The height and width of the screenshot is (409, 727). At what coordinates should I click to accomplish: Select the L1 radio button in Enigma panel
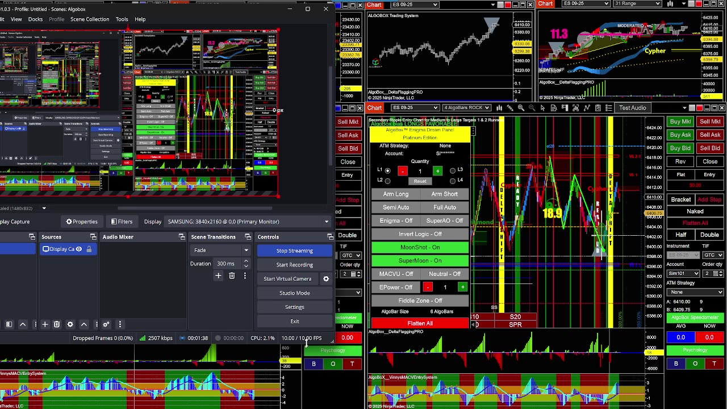(387, 170)
